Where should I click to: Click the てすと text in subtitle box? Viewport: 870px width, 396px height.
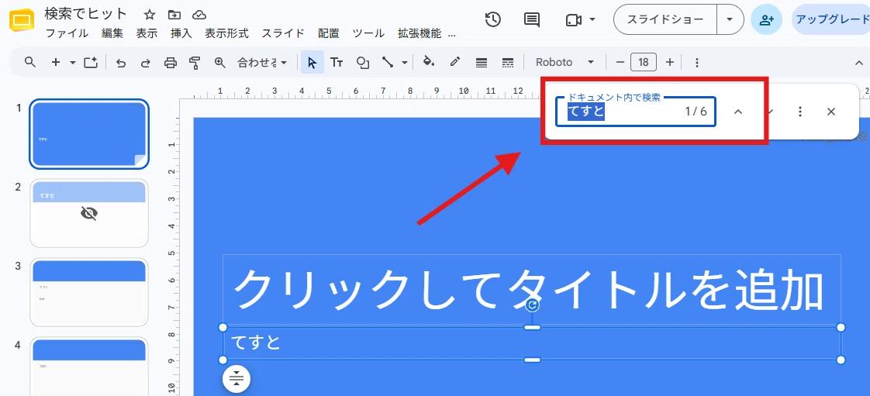point(256,343)
